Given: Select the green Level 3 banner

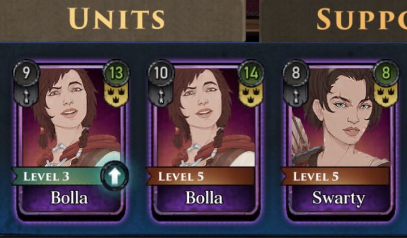Looking at the screenshot, I should 57,176.
